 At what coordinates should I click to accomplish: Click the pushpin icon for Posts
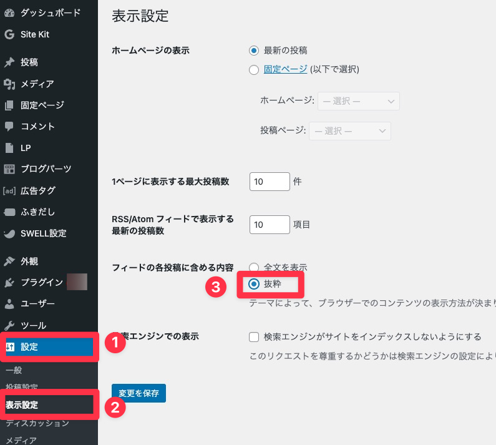coord(9,62)
